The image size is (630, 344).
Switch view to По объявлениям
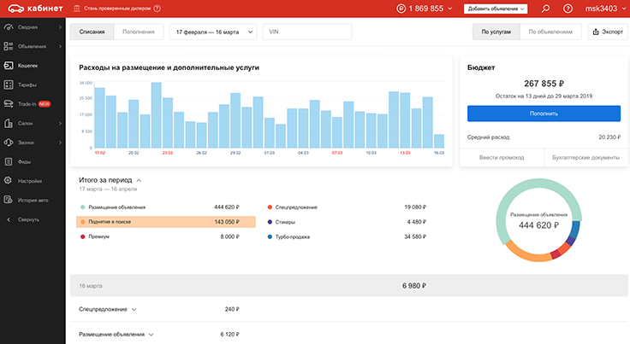(x=550, y=32)
